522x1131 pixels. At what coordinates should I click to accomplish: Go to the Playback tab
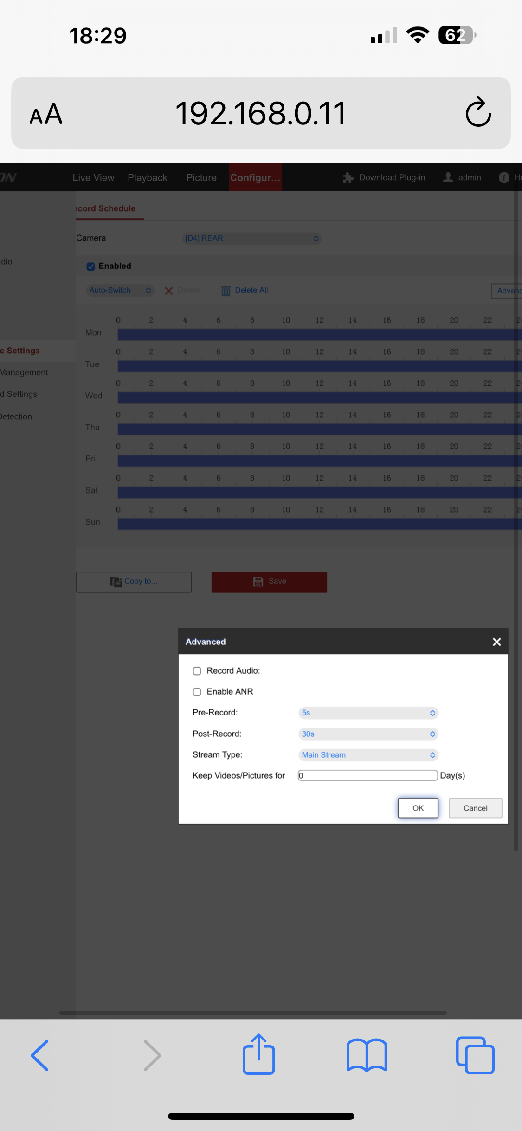pos(147,178)
